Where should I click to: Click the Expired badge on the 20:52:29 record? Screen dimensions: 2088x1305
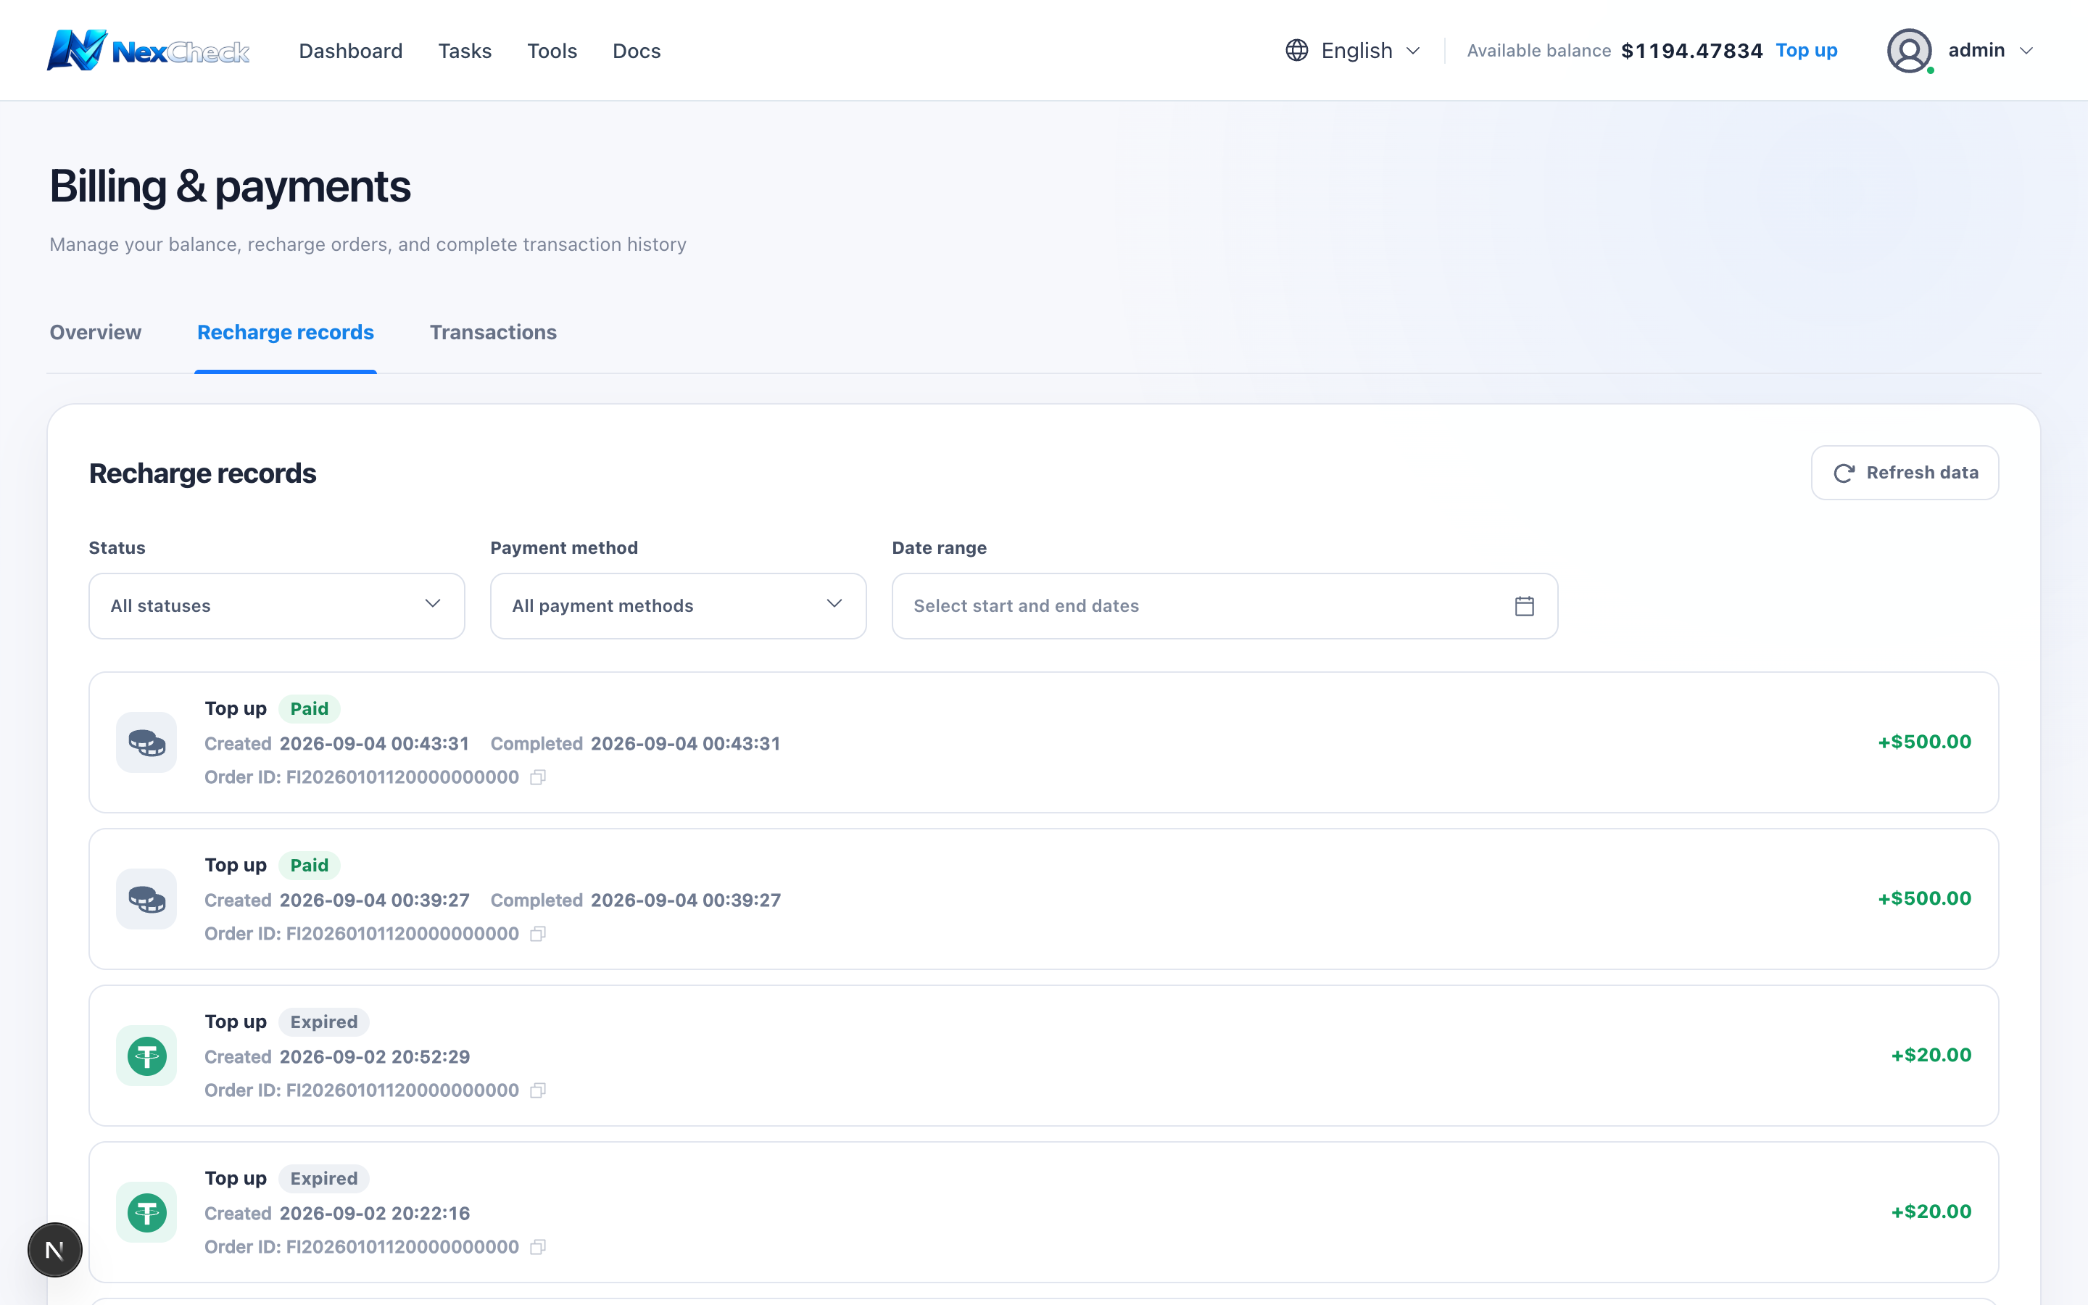click(323, 1022)
